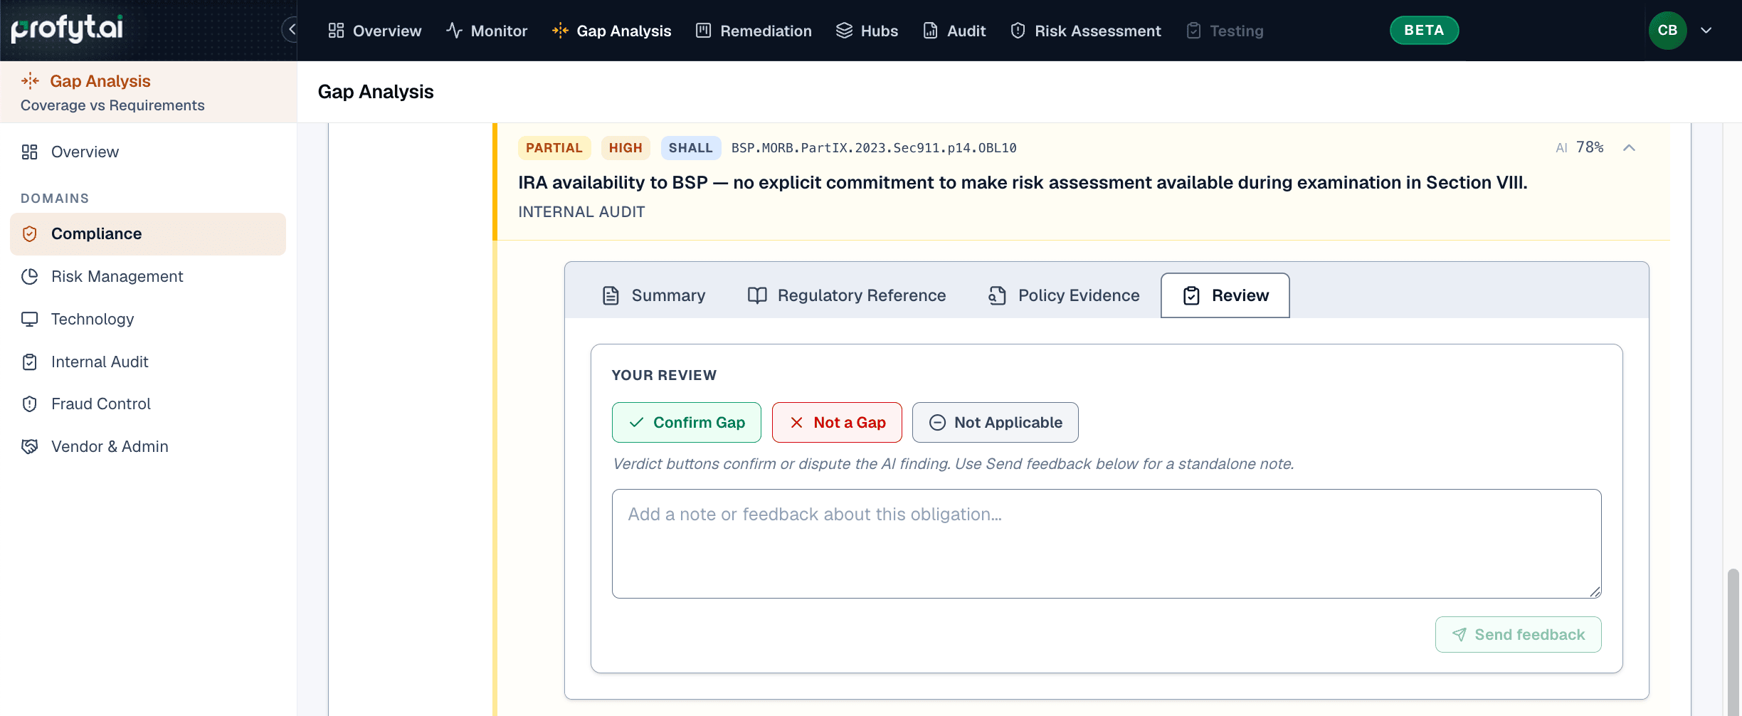Click the Vendor & Admin handshake icon

(29, 447)
